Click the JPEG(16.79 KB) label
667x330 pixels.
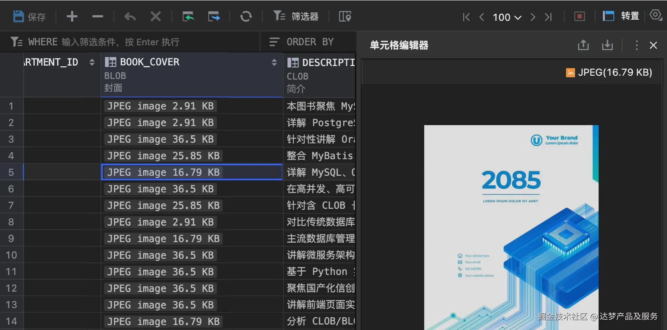(x=615, y=72)
